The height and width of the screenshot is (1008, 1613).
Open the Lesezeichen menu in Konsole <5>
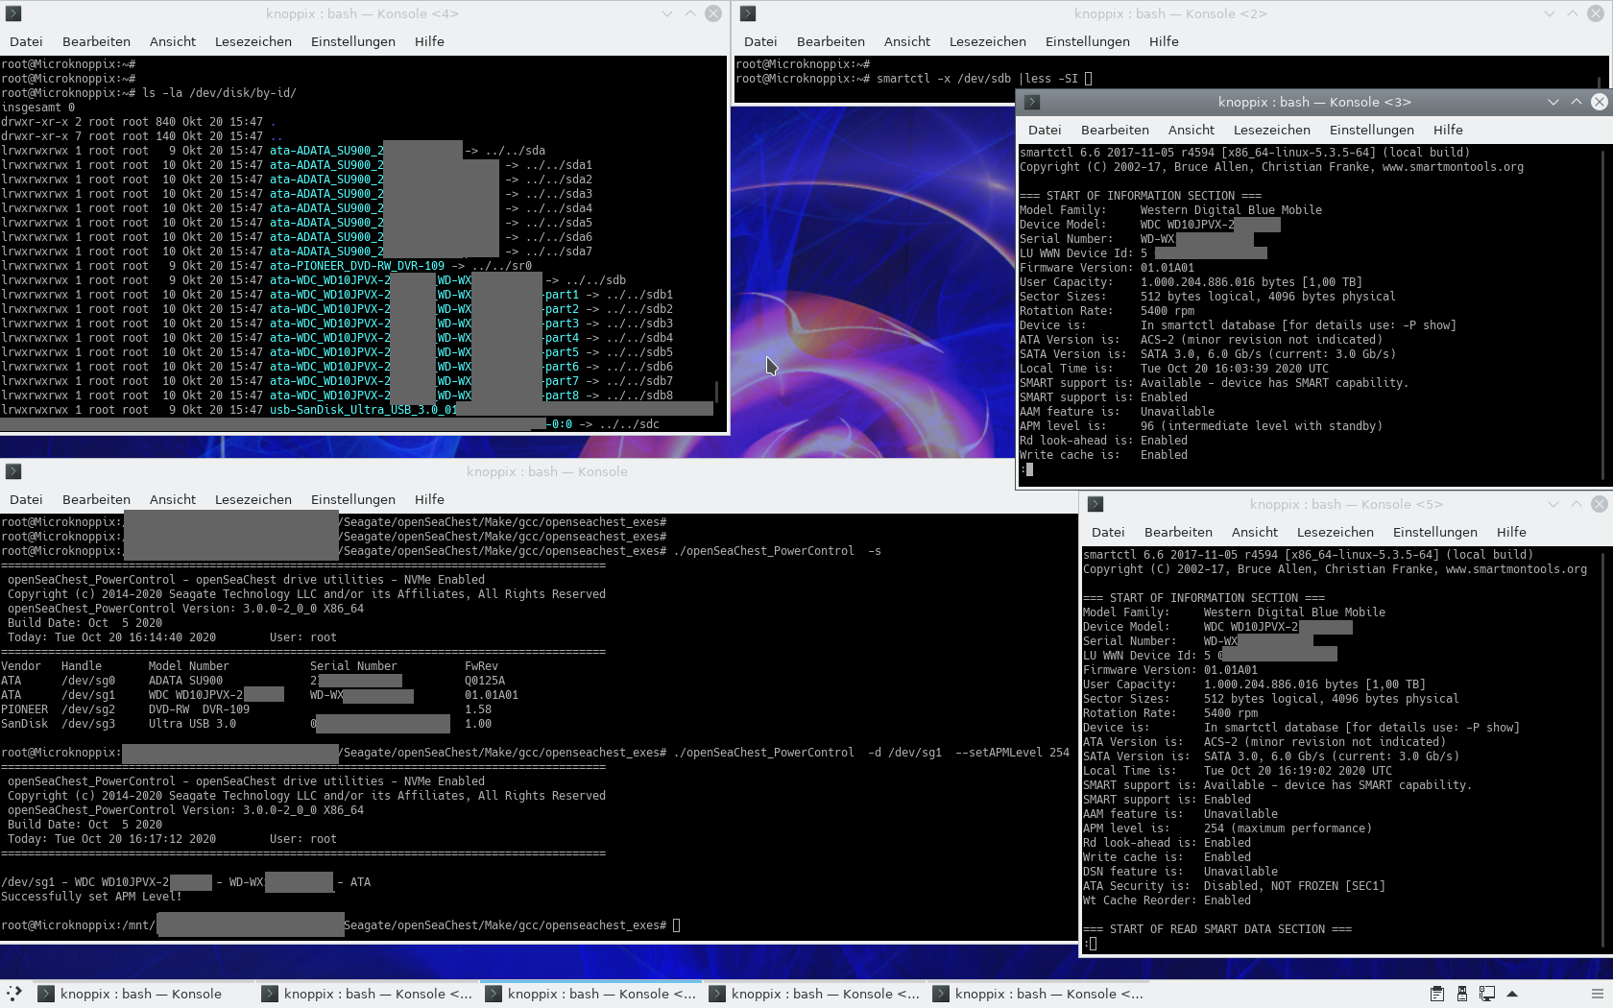[x=1335, y=532]
